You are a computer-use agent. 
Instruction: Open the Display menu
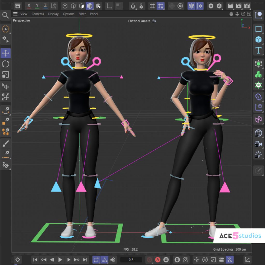coord(53,14)
